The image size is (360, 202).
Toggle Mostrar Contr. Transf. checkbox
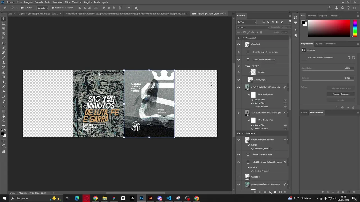pyautogui.click(x=53, y=8)
